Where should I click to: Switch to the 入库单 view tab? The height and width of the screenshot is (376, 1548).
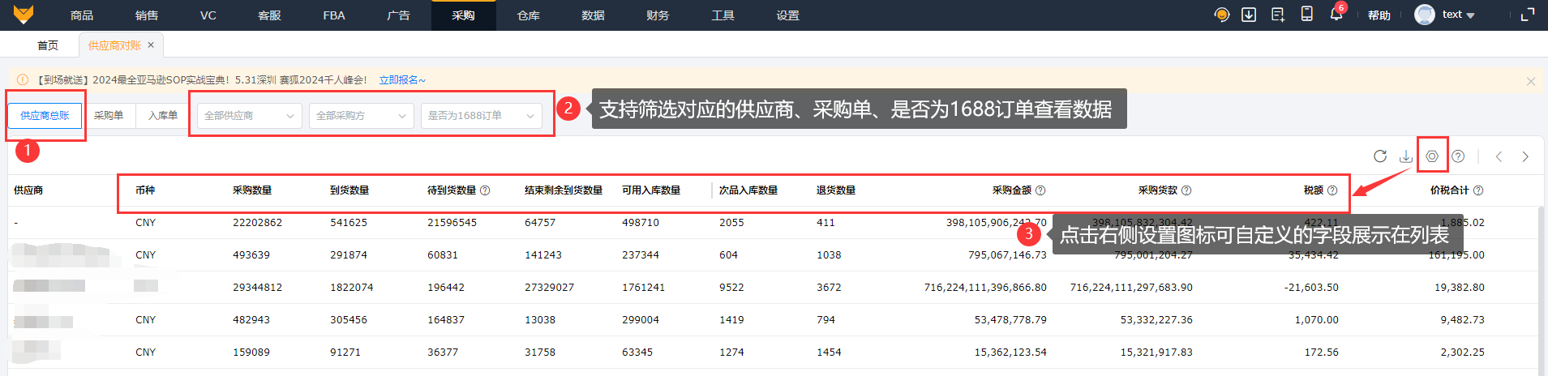click(162, 116)
